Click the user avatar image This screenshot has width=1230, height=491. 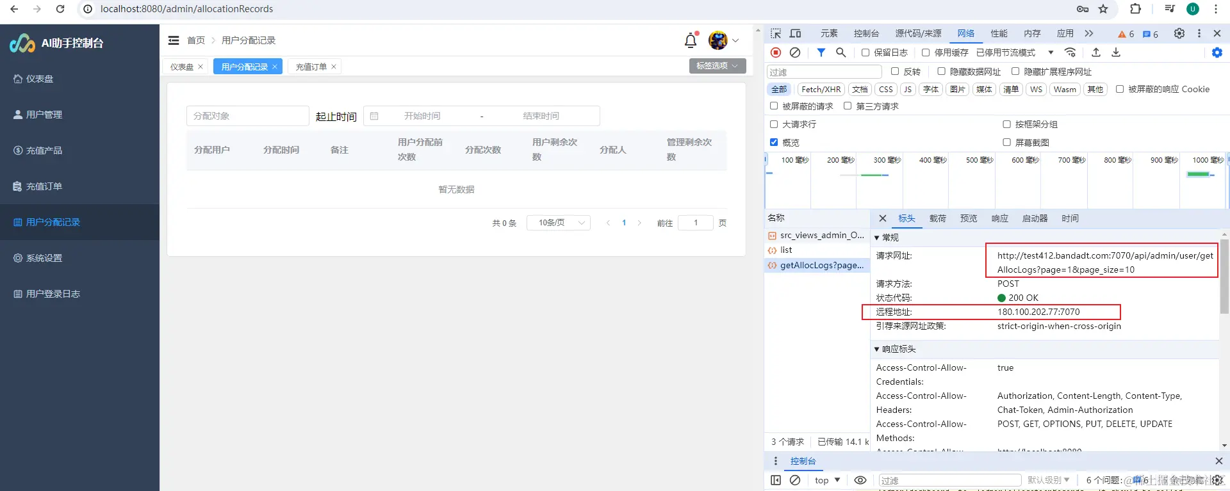point(718,40)
